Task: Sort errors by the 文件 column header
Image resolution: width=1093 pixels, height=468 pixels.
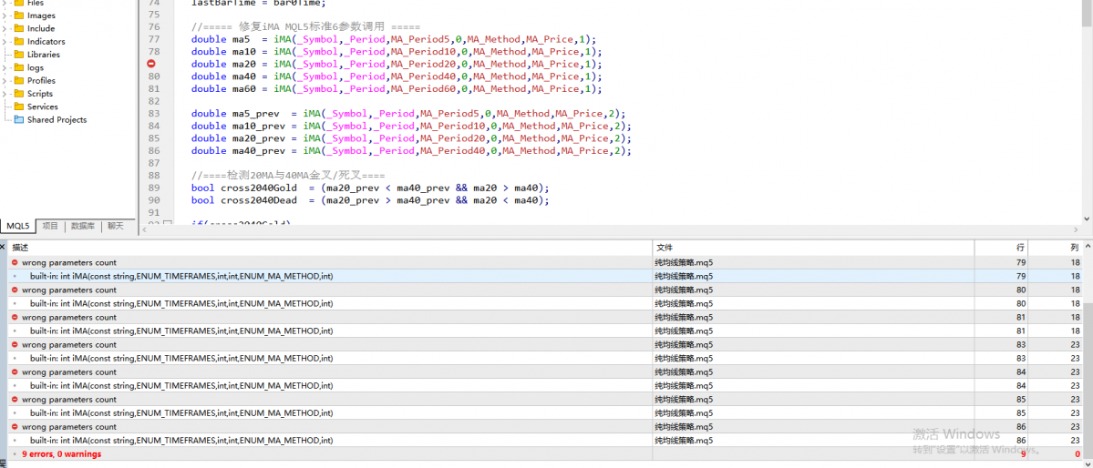Action: (813, 248)
